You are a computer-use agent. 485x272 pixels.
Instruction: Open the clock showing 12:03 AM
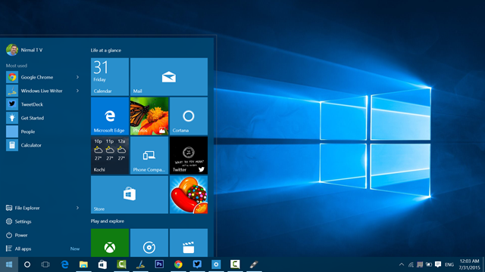click(469, 264)
